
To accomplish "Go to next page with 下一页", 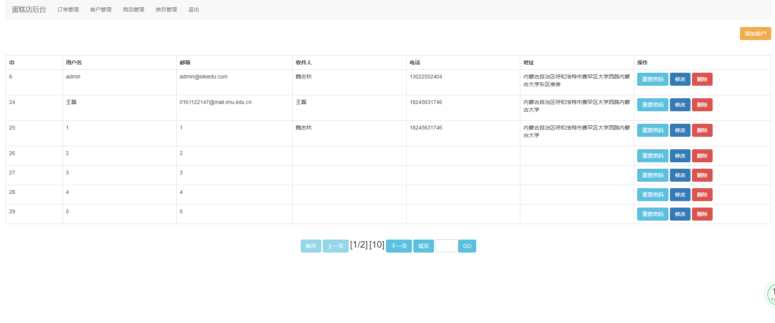I will 399,246.
